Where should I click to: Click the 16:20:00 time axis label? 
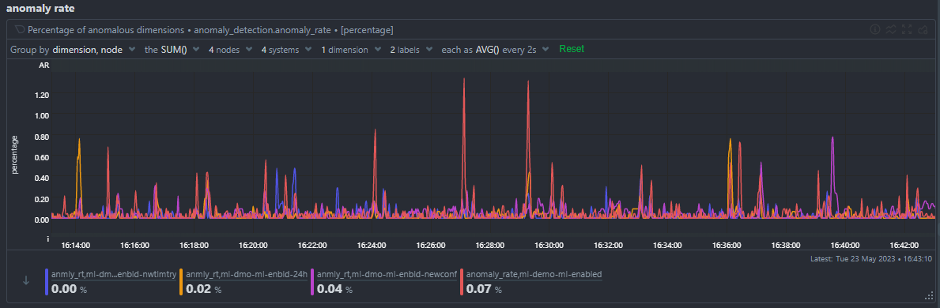[x=253, y=246]
